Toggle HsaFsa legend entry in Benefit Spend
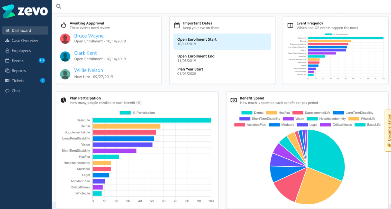The image size is (391, 209). tap(278, 113)
